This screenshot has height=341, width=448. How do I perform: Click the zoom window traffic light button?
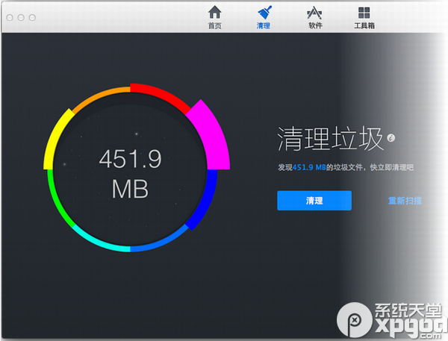click(31, 16)
